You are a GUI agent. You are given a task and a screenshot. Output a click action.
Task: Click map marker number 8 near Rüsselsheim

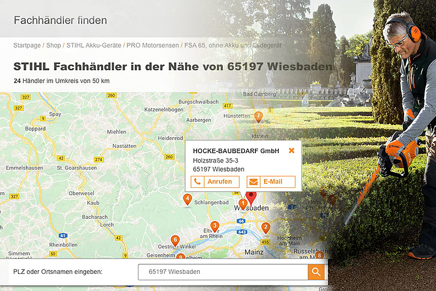click(x=319, y=254)
